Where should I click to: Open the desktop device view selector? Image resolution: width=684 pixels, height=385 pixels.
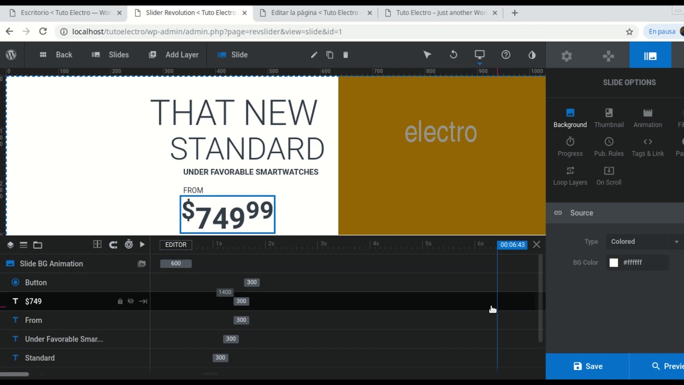(x=479, y=55)
